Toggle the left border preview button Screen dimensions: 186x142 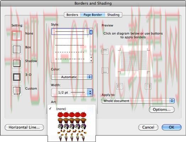pos(119,86)
